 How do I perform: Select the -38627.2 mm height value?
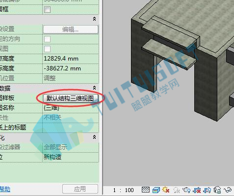click(71, 68)
